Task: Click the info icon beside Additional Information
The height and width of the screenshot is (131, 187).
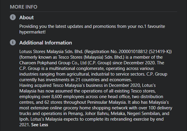Action: (x=13, y=43)
